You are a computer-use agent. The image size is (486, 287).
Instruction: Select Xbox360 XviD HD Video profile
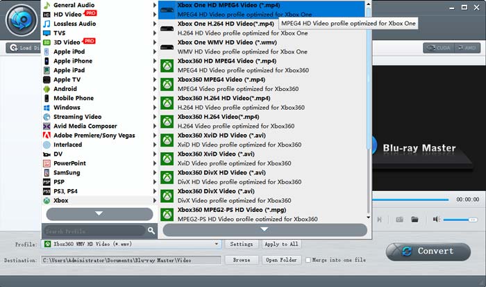[262, 140]
